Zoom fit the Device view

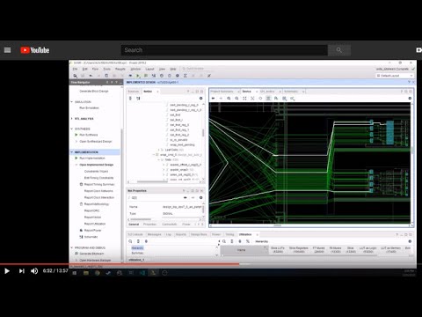[x=244, y=99]
